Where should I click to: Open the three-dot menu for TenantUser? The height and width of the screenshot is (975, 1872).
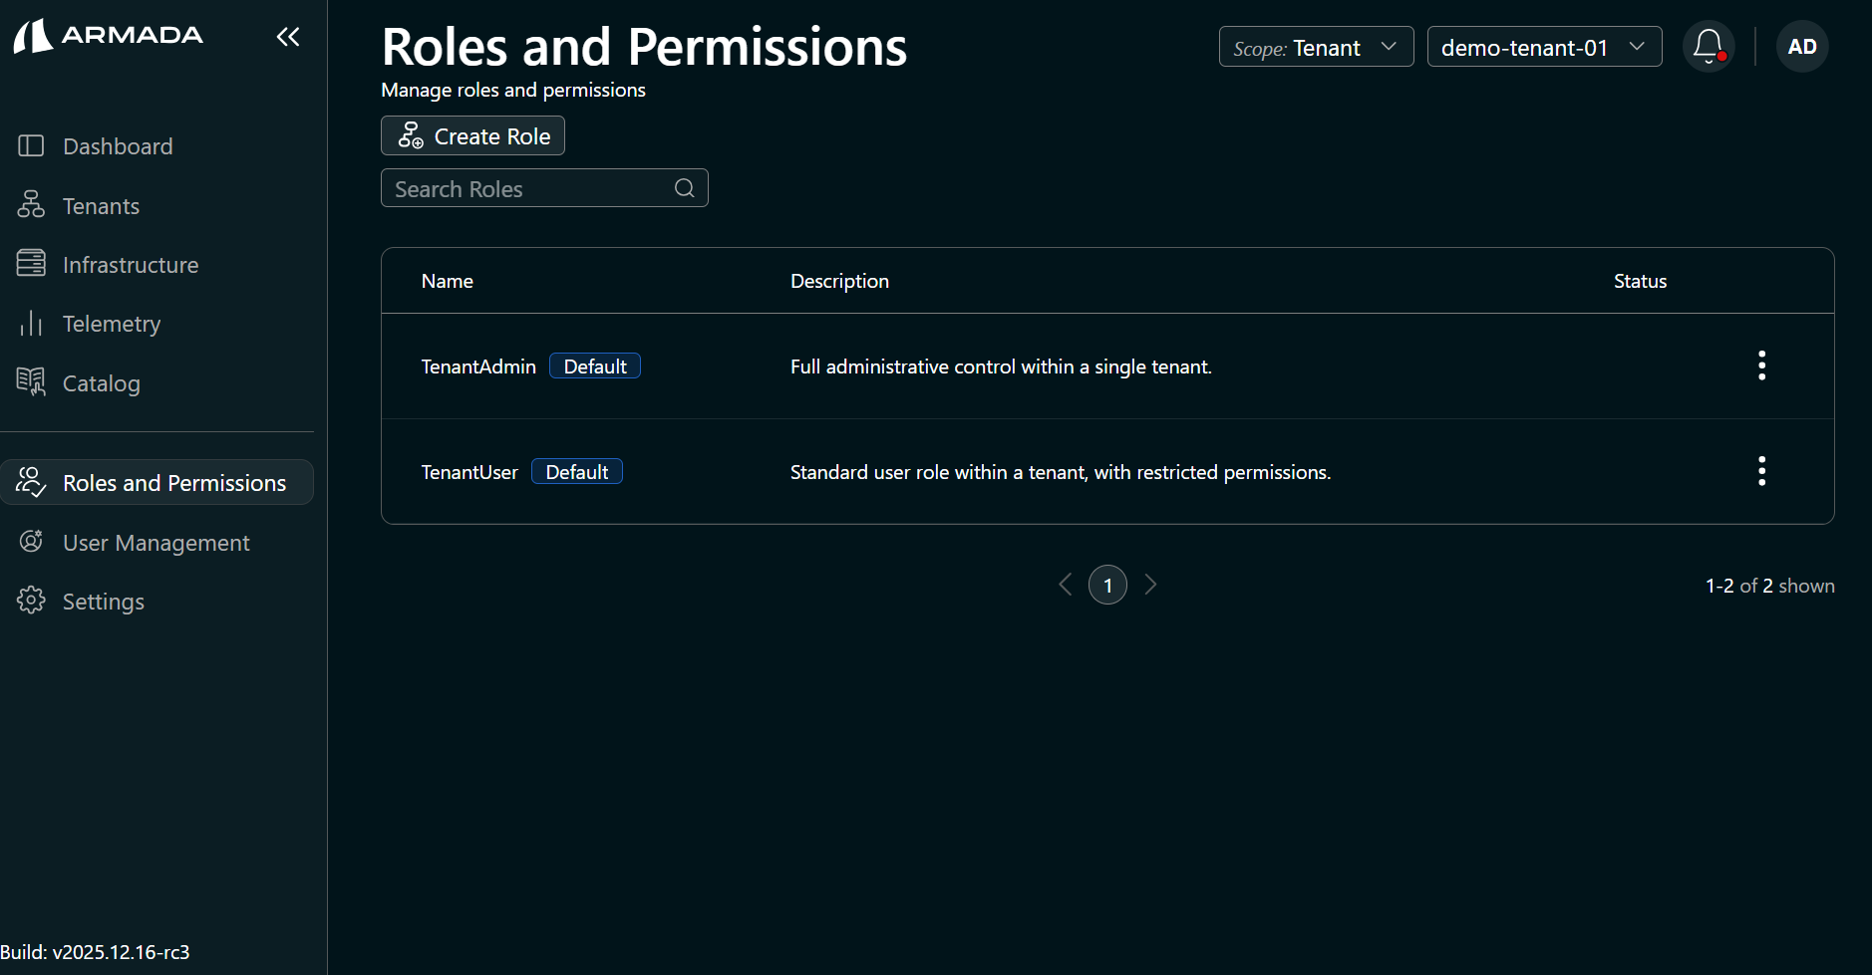pyautogui.click(x=1761, y=470)
